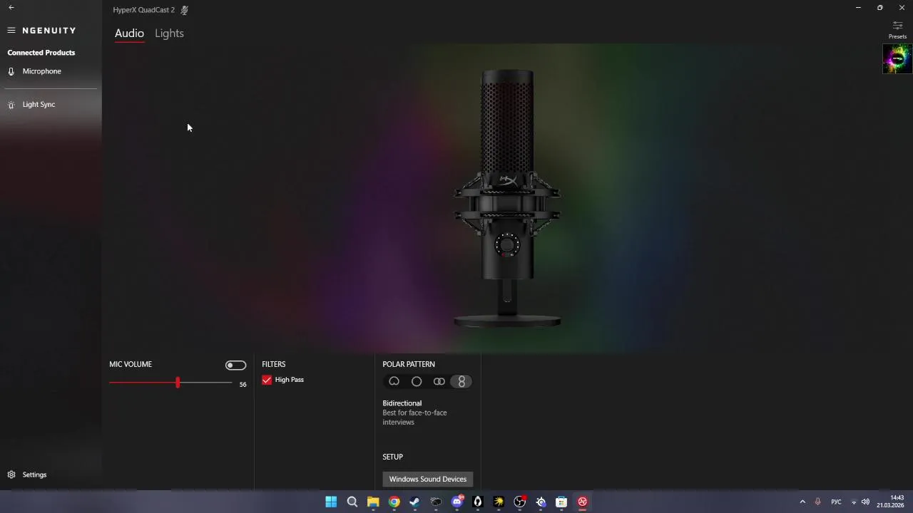913x513 pixels.
Task: Select the Cardioid polar pattern
Action: pos(394,381)
